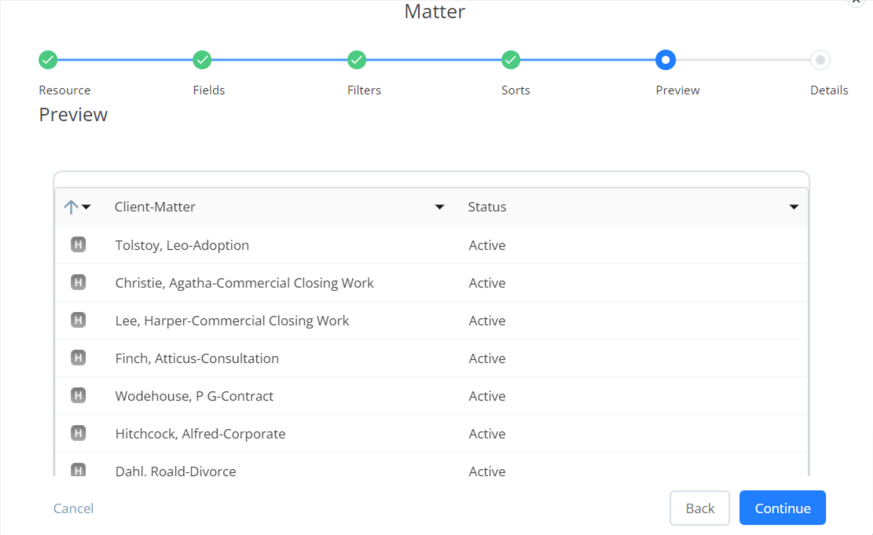
Task: Select the Tolstoy, Leo-Adoption row text
Action: click(x=182, y=246)
